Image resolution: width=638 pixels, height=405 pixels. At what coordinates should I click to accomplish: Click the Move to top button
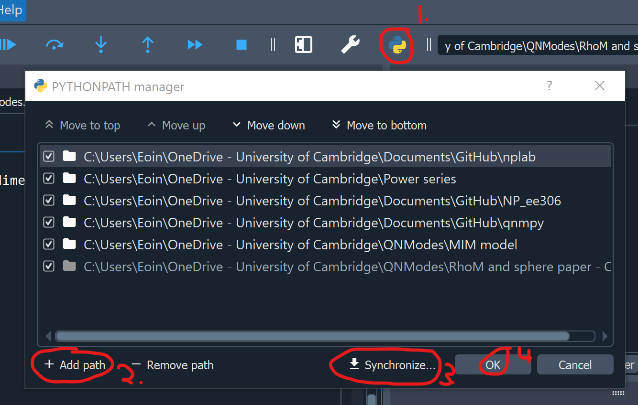(82, 126)
